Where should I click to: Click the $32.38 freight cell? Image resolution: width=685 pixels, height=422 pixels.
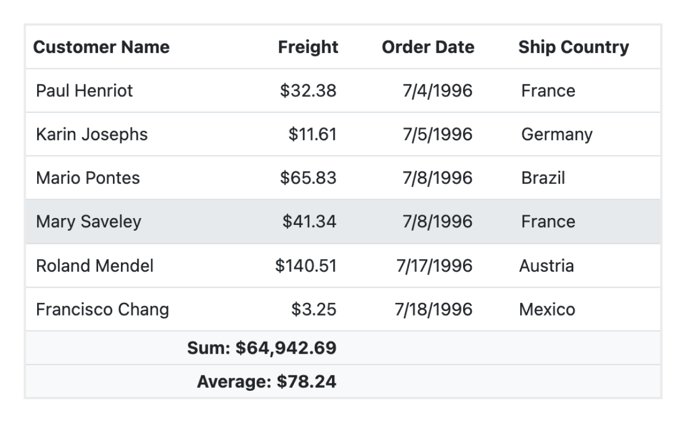[308, 91]
